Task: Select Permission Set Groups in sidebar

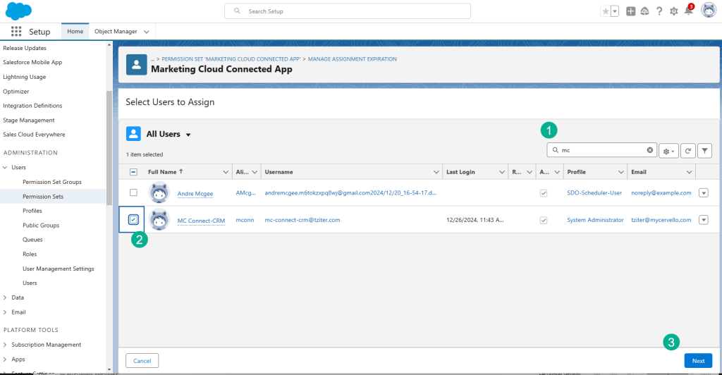Action: click(51, 182)
